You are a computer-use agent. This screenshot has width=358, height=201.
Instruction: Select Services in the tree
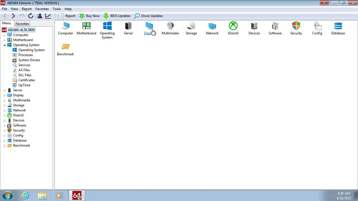pos(24,65)
